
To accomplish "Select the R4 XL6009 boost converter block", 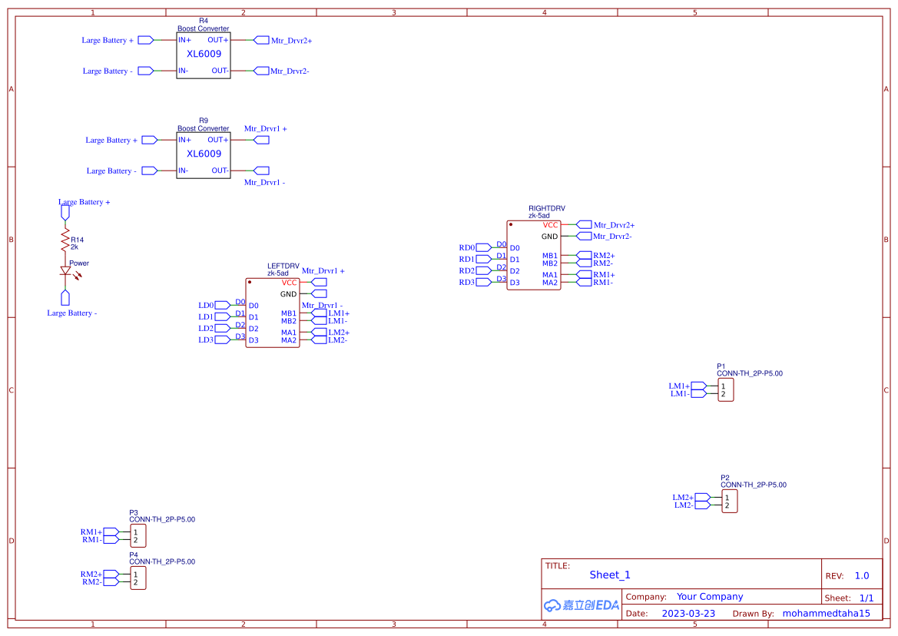I will pos(204,55).
